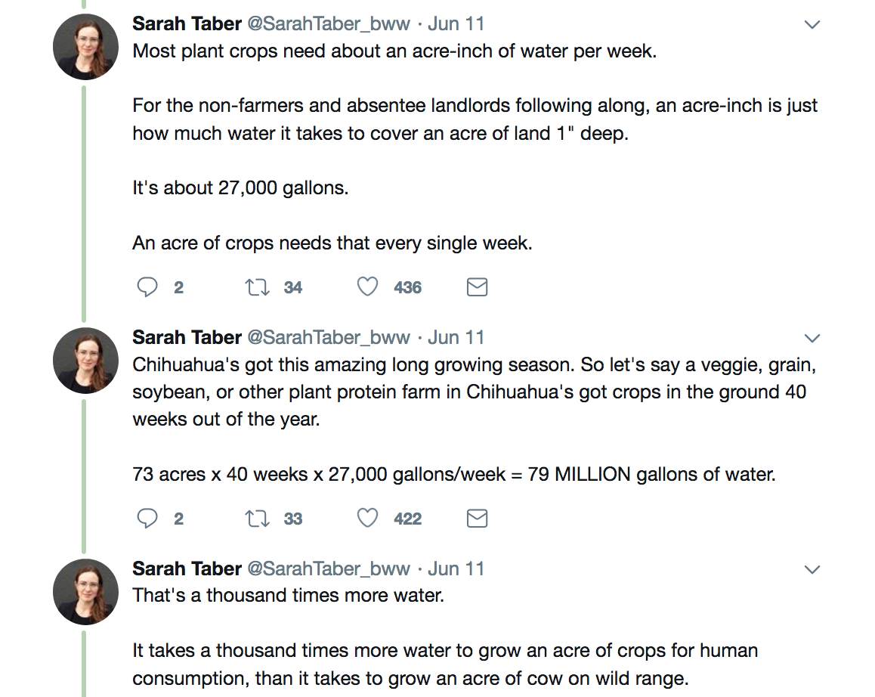875x697 pixels.
Task: Open chevron menu on 'thousand times' tweet
Action: 812,569
